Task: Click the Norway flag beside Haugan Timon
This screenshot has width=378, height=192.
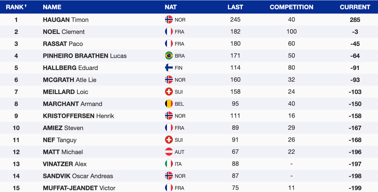Action: 169,20
